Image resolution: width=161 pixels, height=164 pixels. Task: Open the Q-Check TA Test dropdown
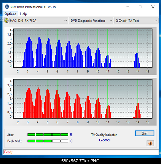click(136, 20)
